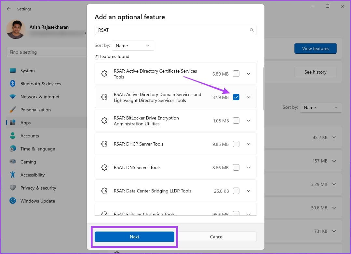Screen dimensions: 351x254
Task: Click the Next button
Action: pos(134,237)
